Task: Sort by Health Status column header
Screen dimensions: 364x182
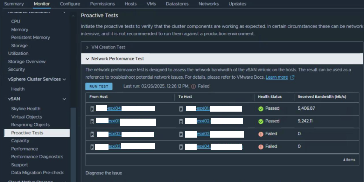Action: (270, 97)
